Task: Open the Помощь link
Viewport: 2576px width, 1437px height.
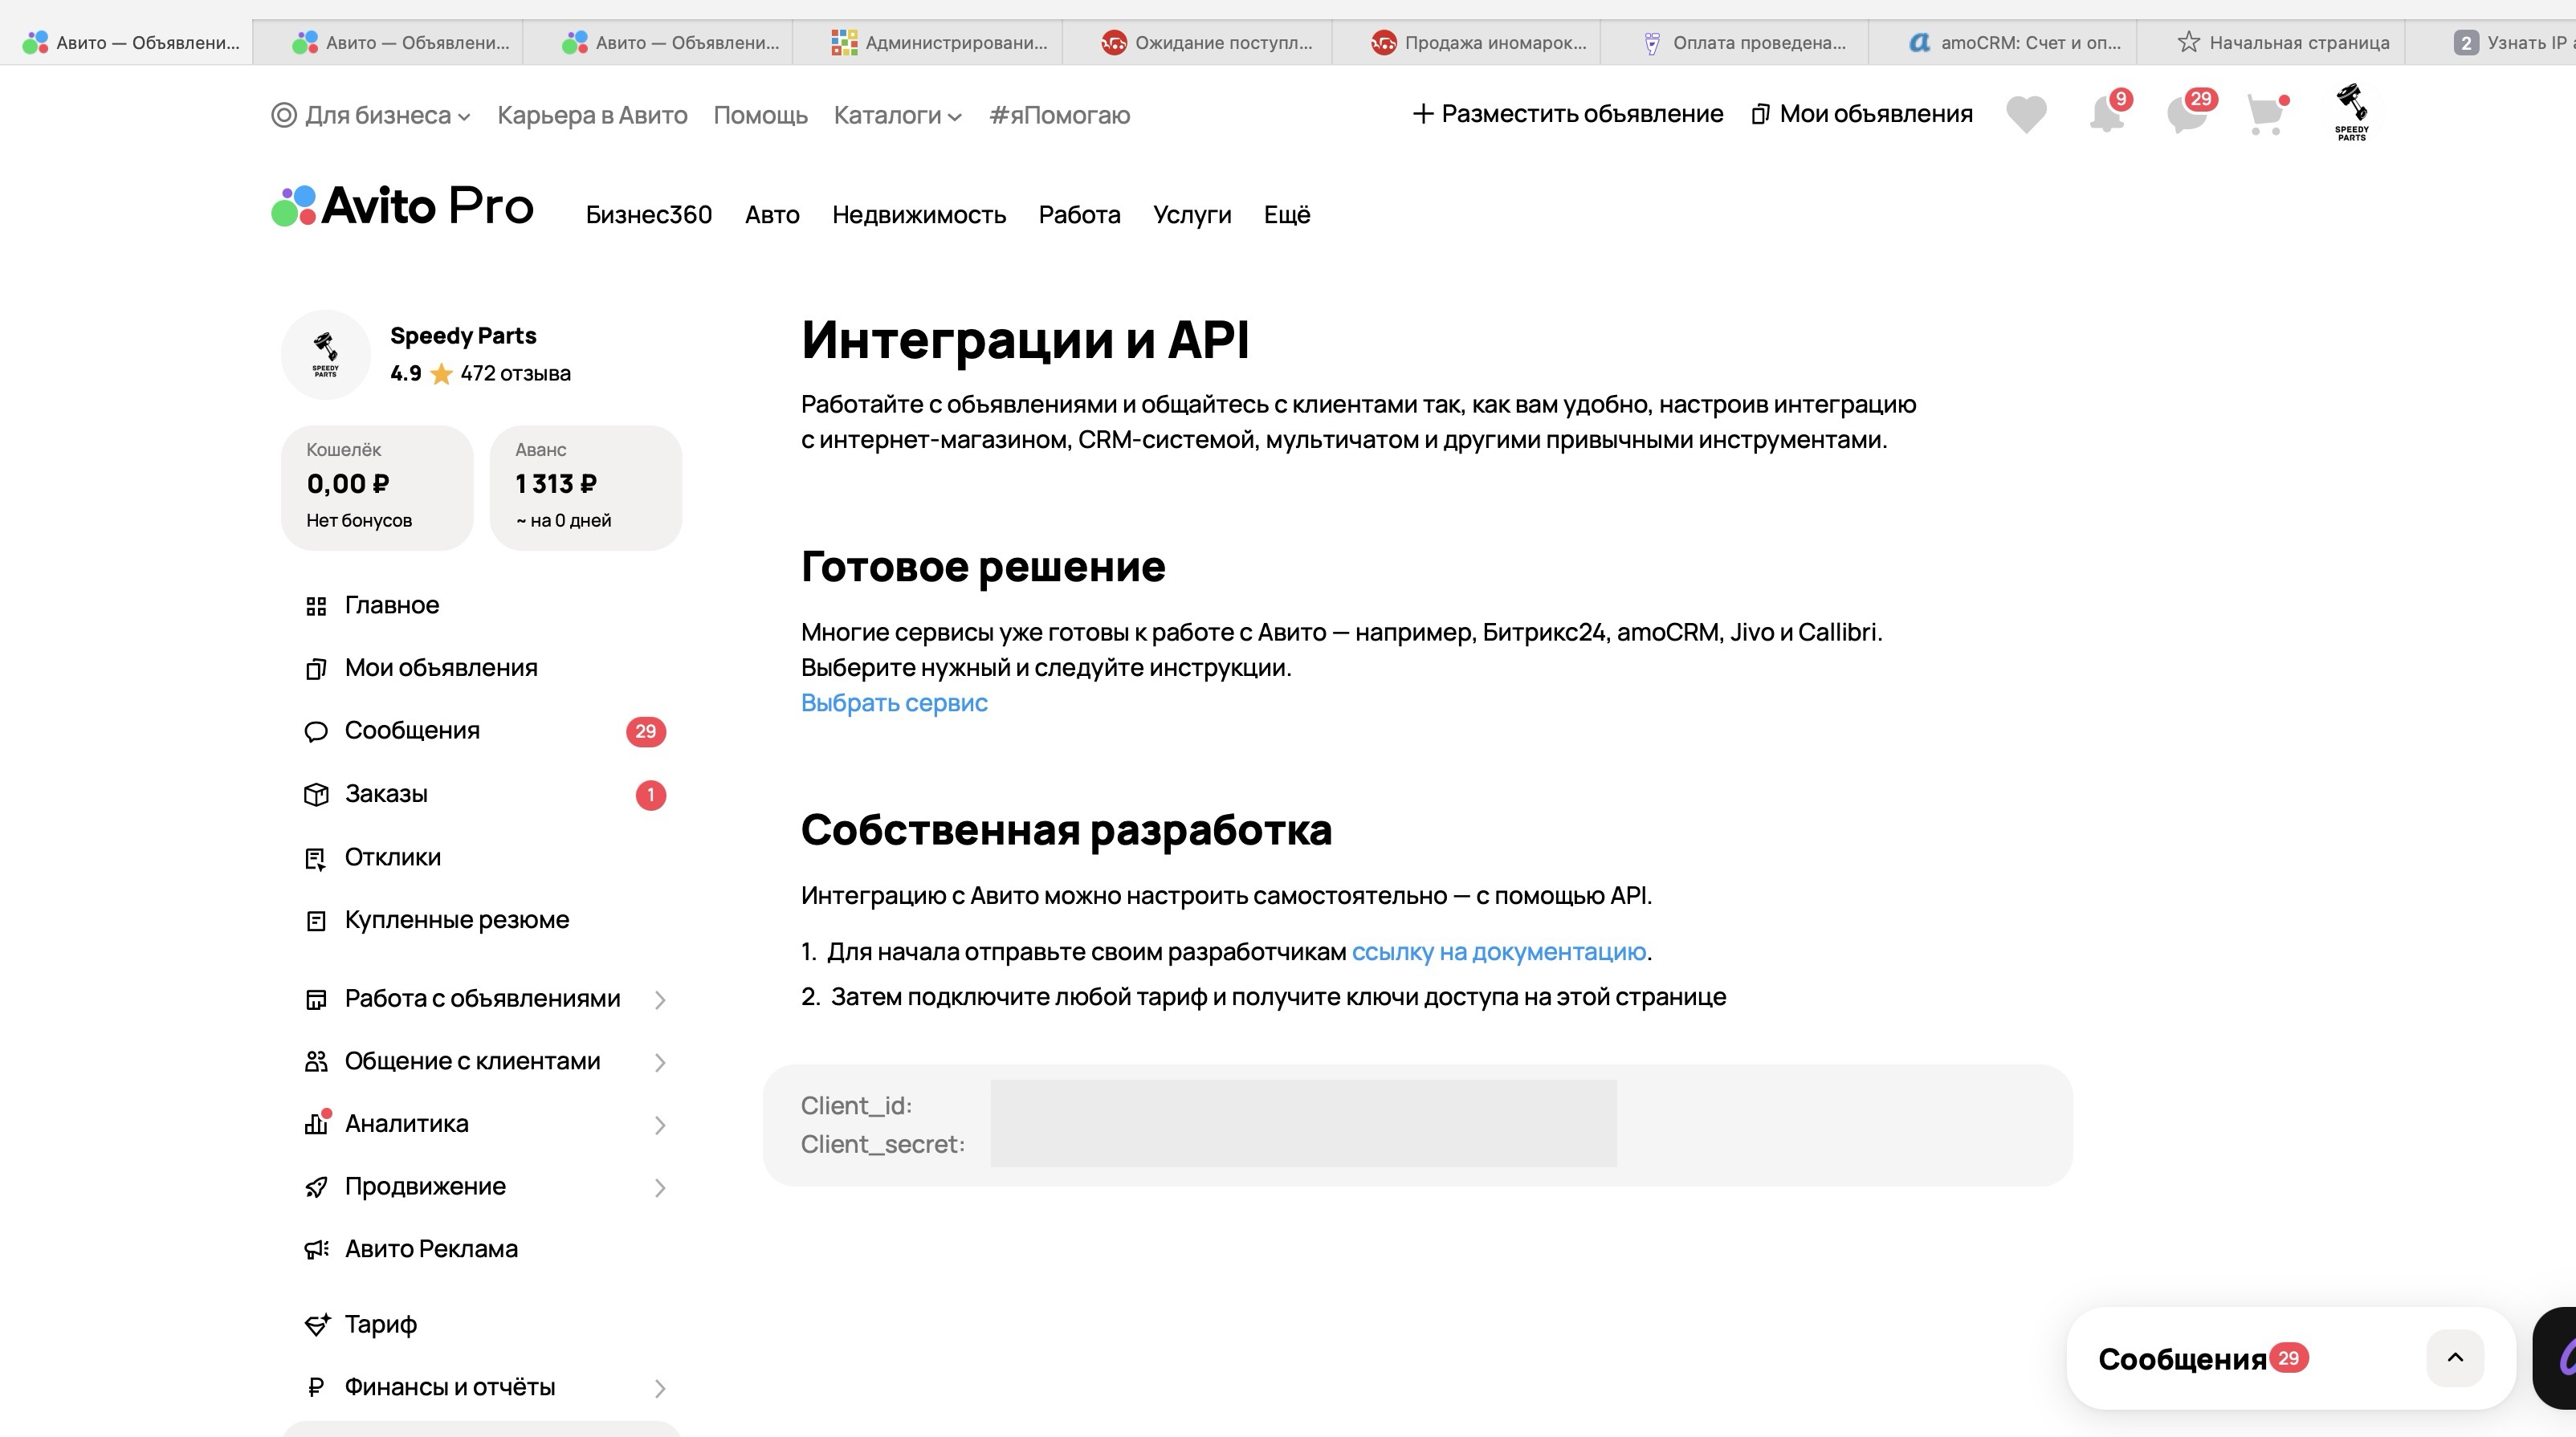Action: (x=760, y=115)
